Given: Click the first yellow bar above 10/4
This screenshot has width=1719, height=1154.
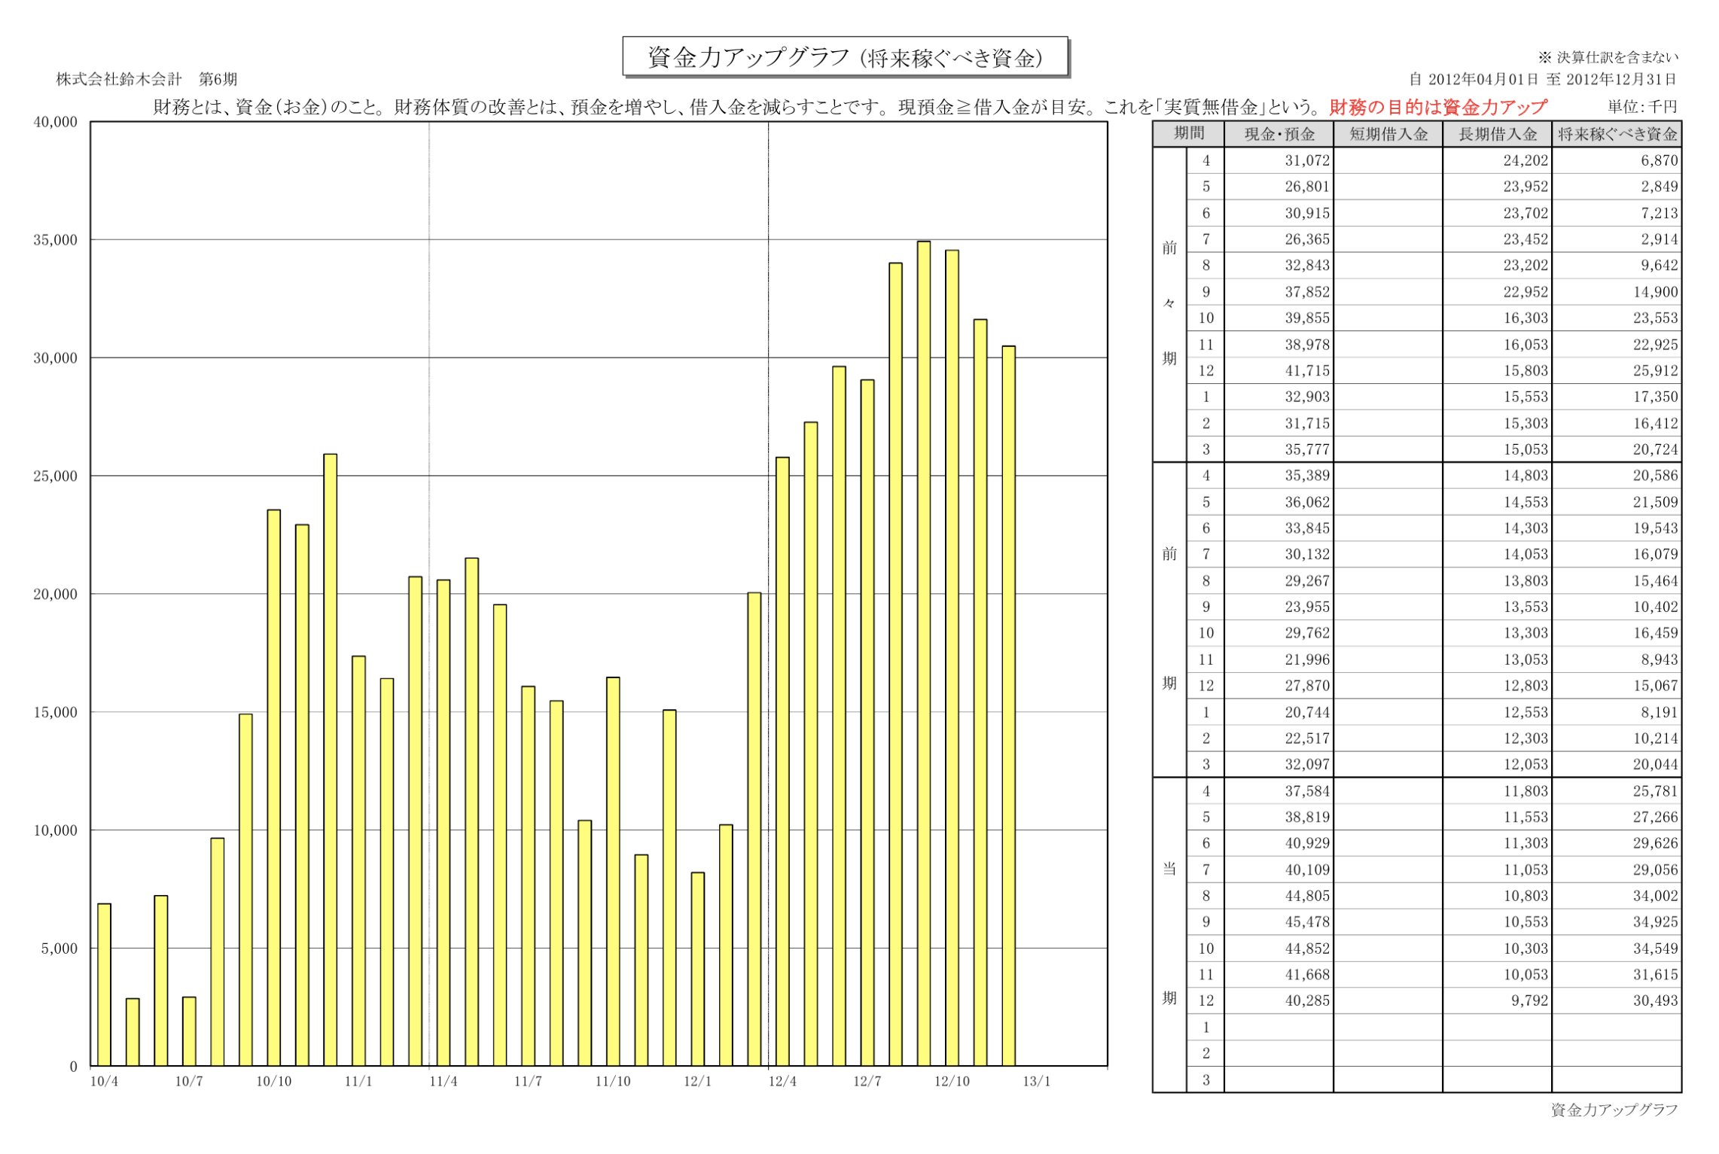Looking at the screenshot, I should [104, 984].
